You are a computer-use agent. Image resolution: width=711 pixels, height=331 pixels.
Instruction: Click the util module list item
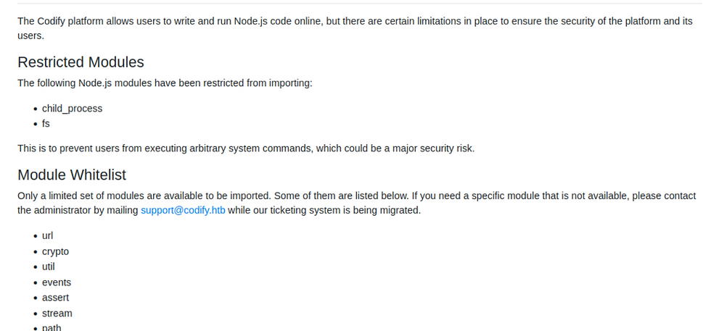[x=48, y=267]
